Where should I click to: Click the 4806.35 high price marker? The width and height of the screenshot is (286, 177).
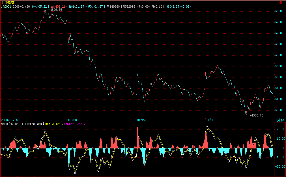(56, 10)
